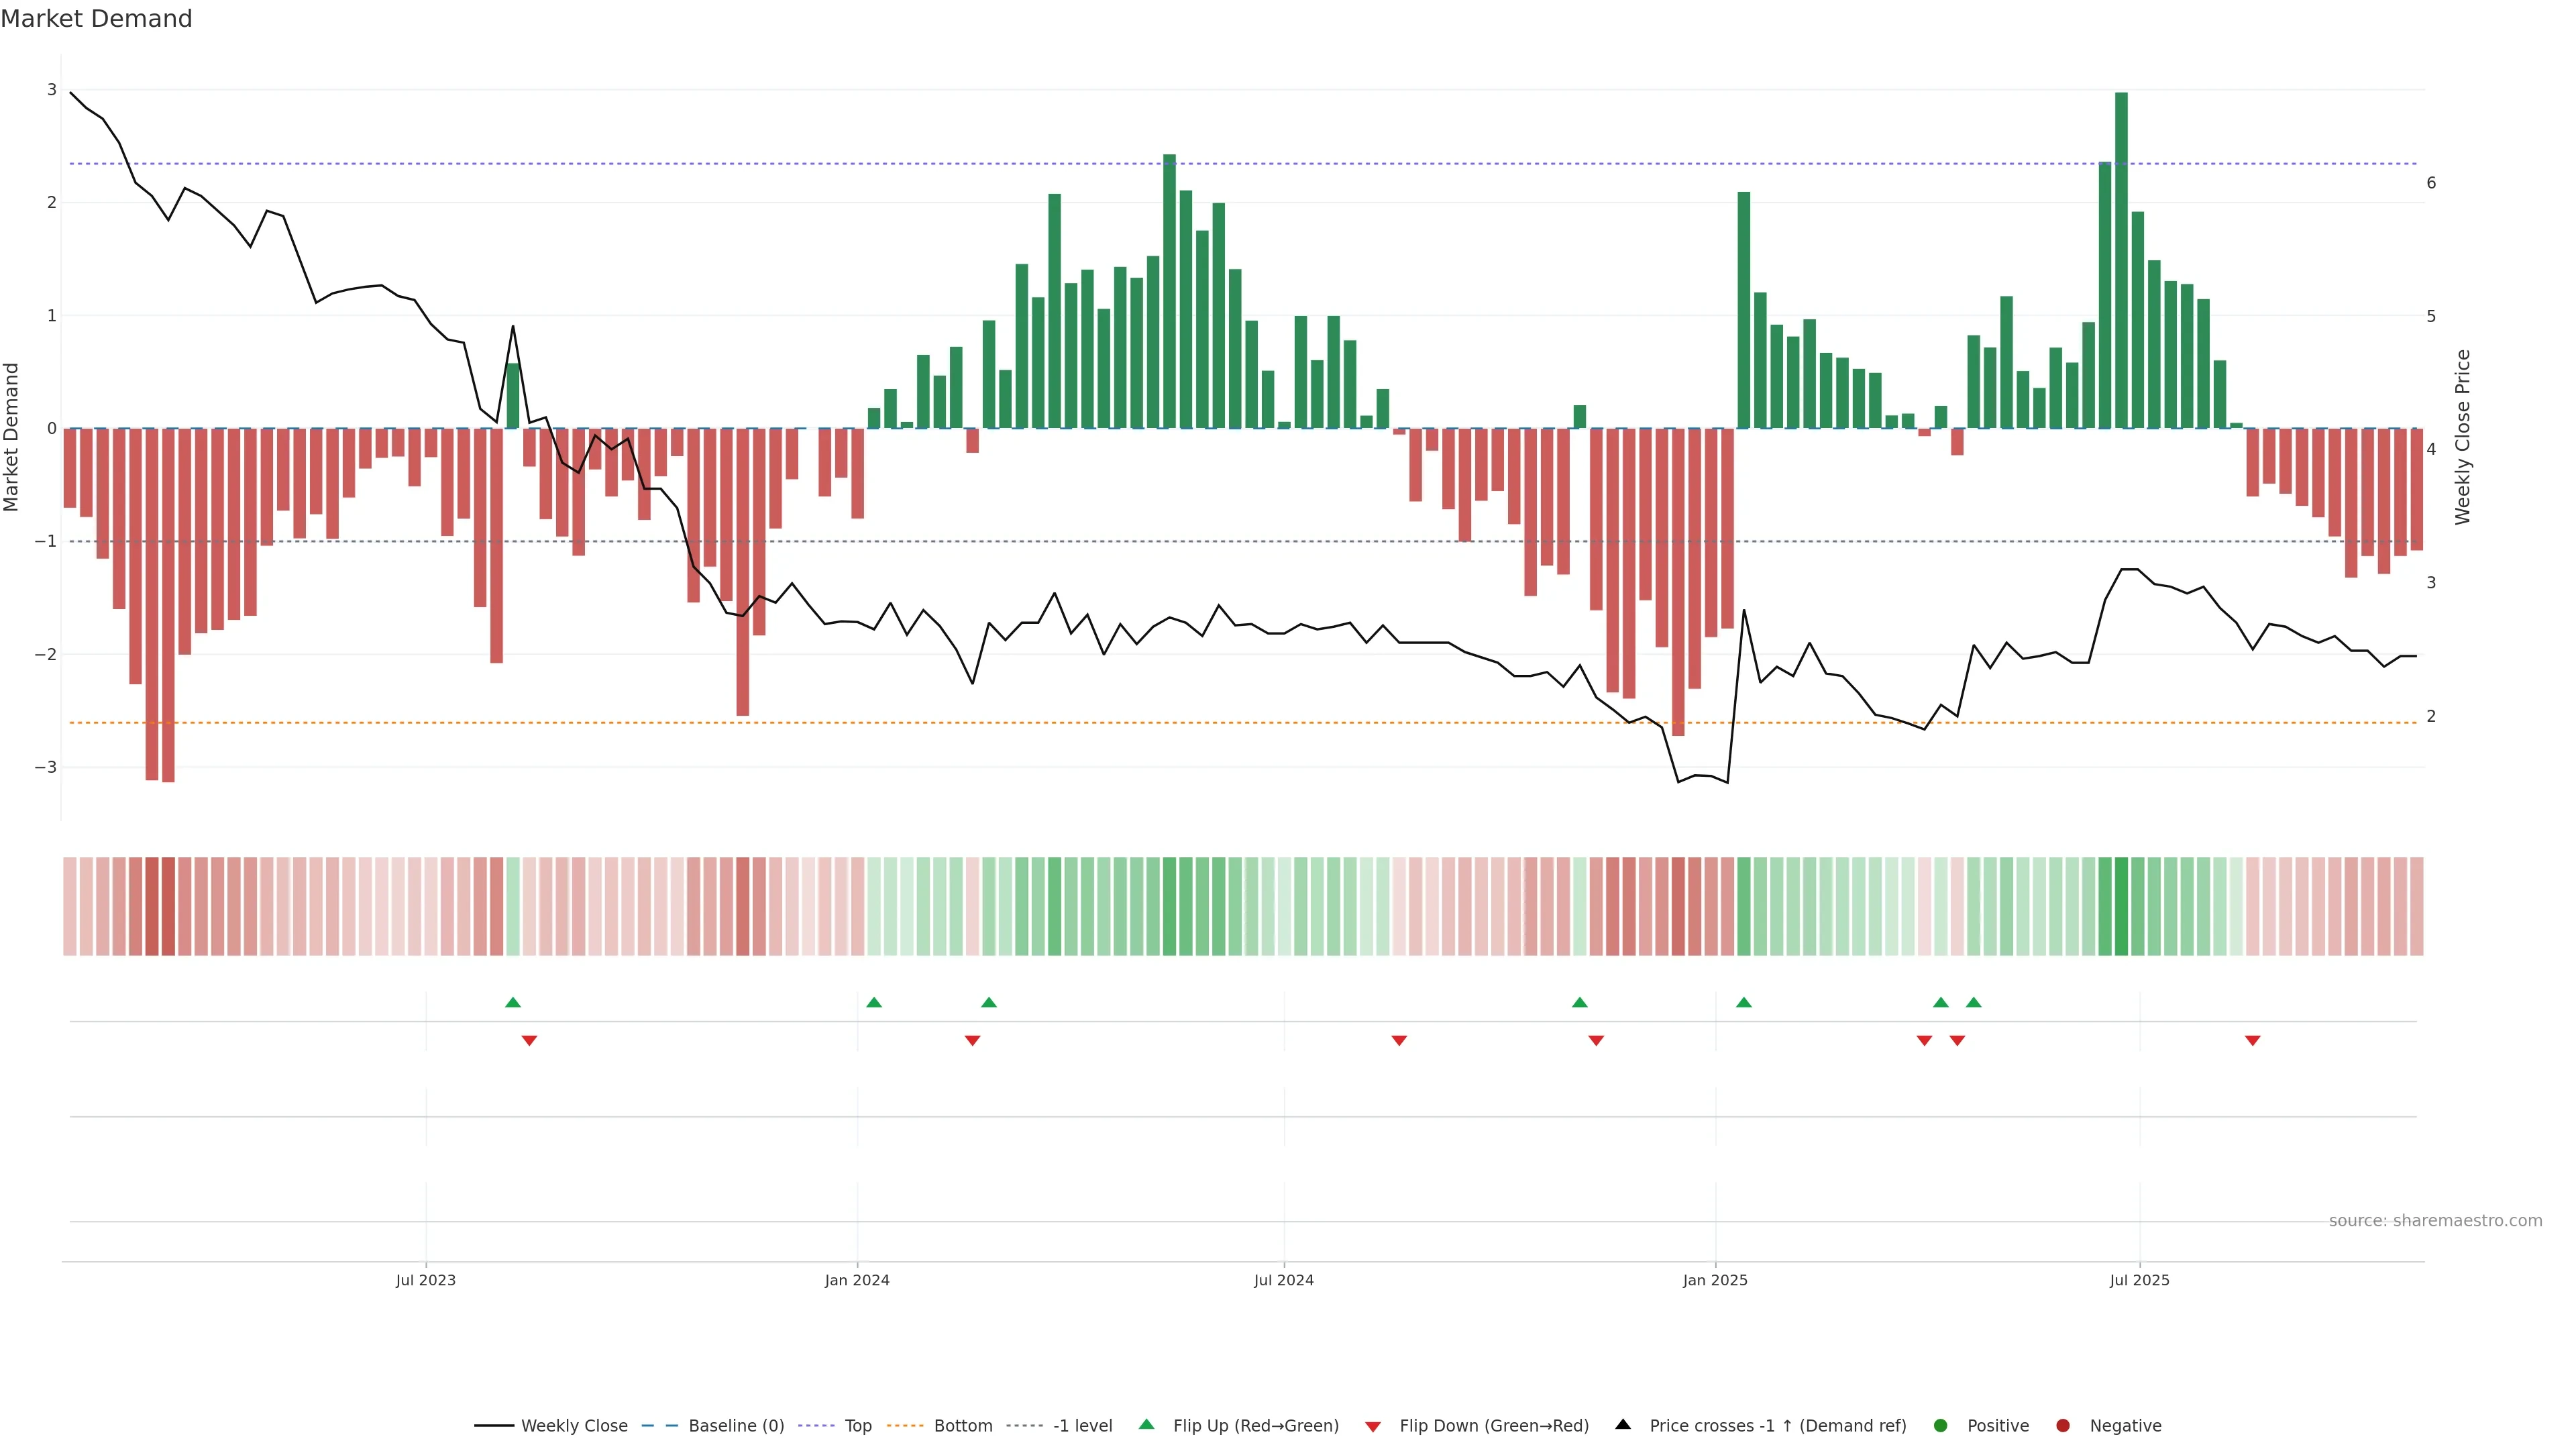
Task: Click the rightmost green flip-up triangle marker
Action: [1973, 1002]
